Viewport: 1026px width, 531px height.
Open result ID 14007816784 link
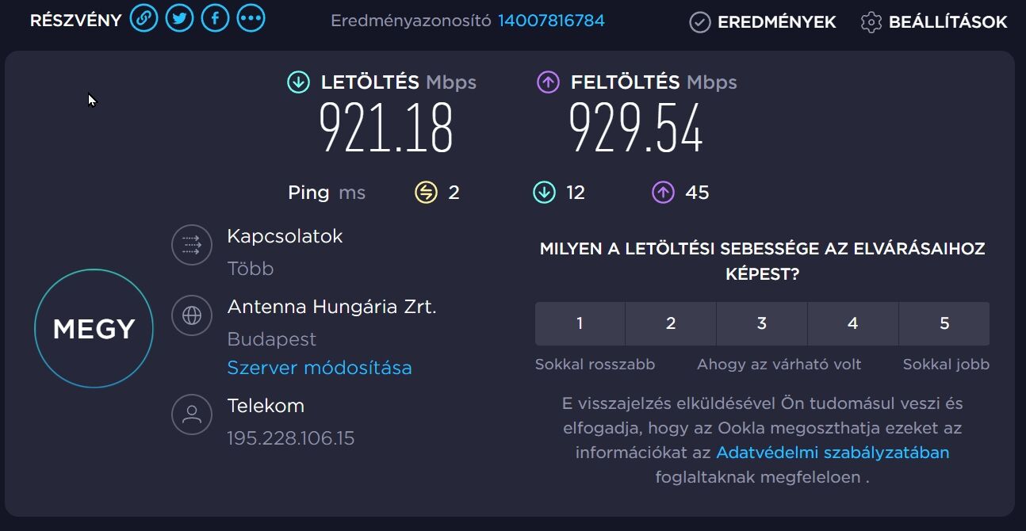[551, 21]
